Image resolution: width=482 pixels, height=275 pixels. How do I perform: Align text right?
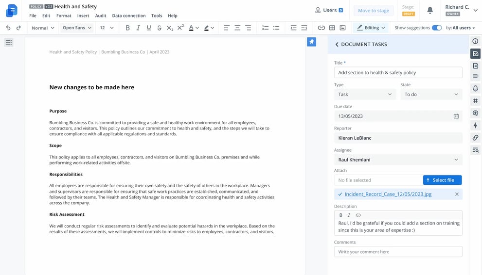pos(248,28)
